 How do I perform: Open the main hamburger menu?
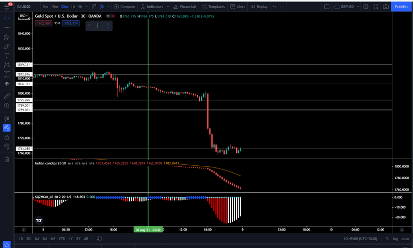click(x=7, y=7)
